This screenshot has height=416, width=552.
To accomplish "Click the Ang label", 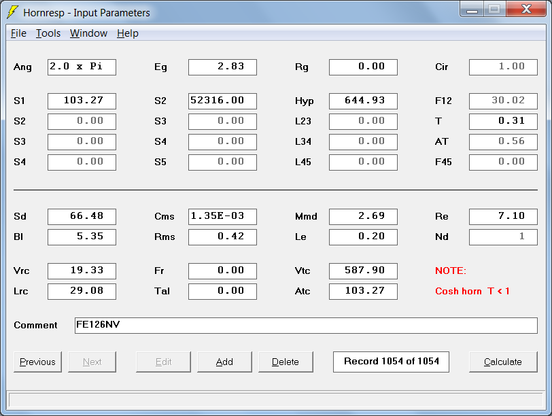I will [22, 67].
